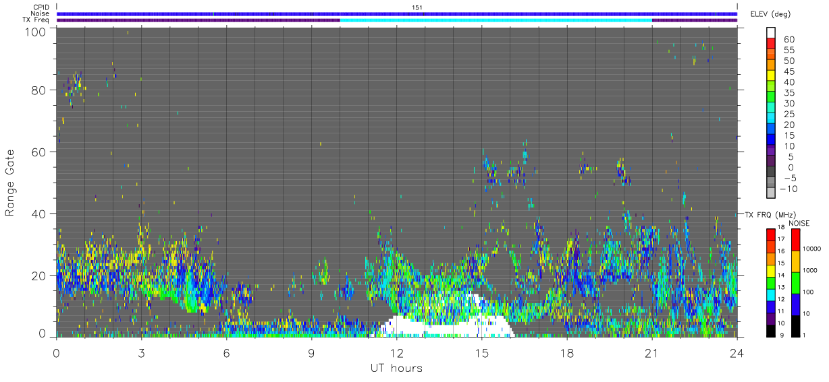Screen dimensions: 829x382
Task: Click ELEV legend value 35
Action: tap(788, 93)
